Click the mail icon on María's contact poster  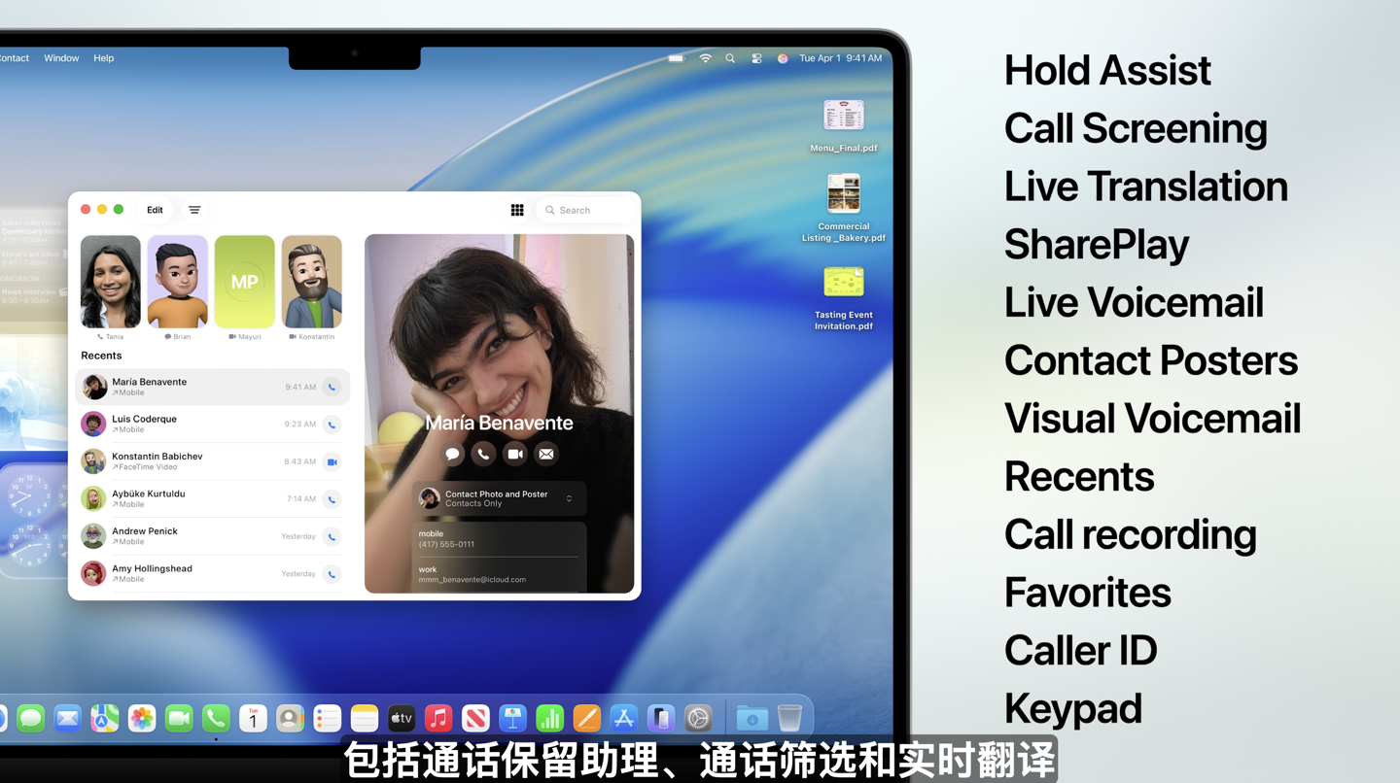pos(545,454)
